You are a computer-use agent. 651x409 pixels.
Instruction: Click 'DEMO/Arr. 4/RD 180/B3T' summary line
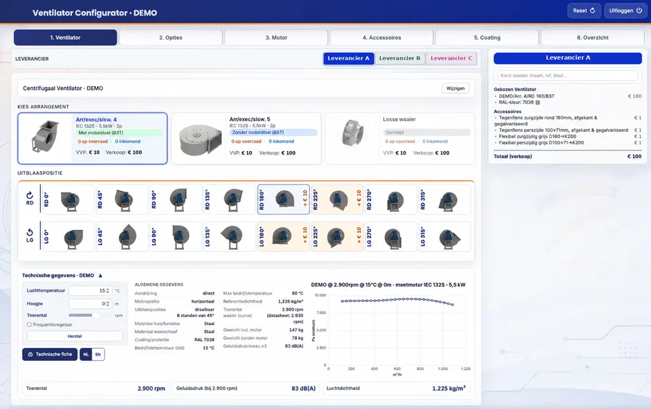[x=526, y=96]
